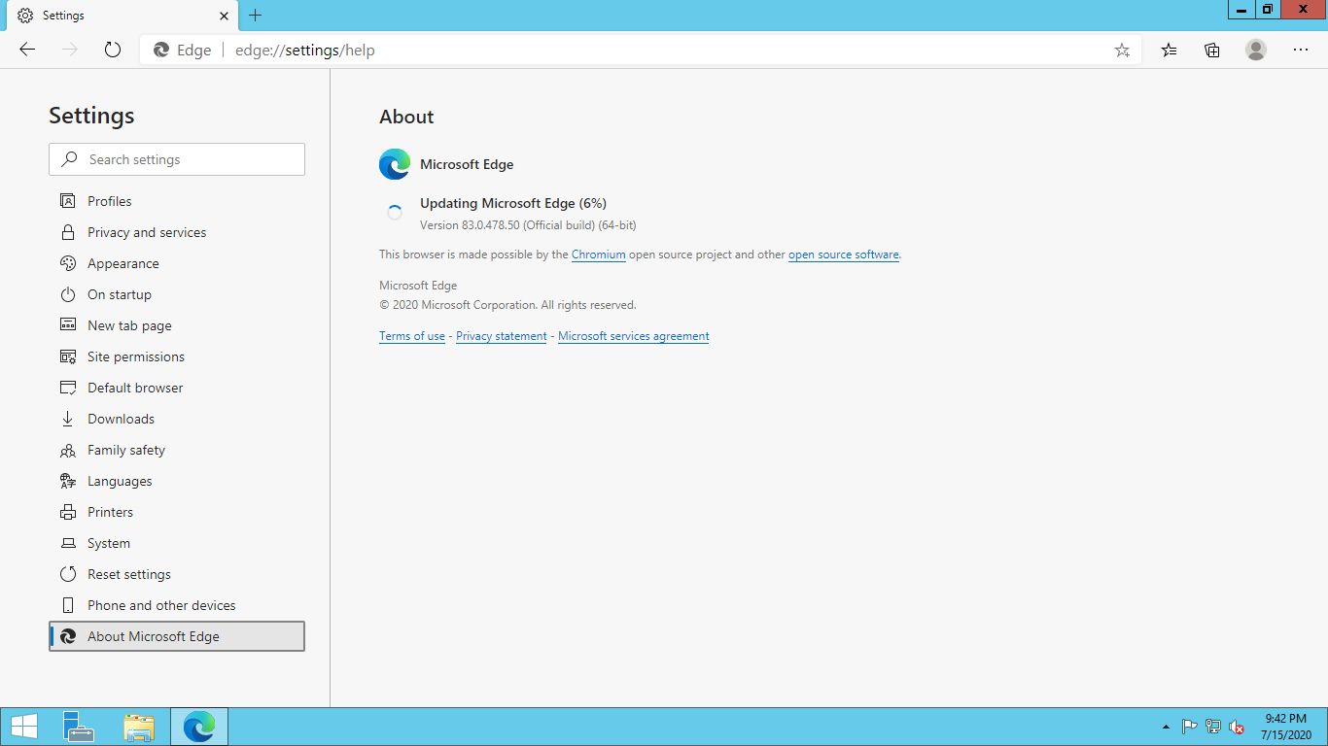Image resolution: width=1328 pixels, height=746 pixels.
Task: Click the power icon beside On startup
Action: pyautogui.click(x=68, y=294)
